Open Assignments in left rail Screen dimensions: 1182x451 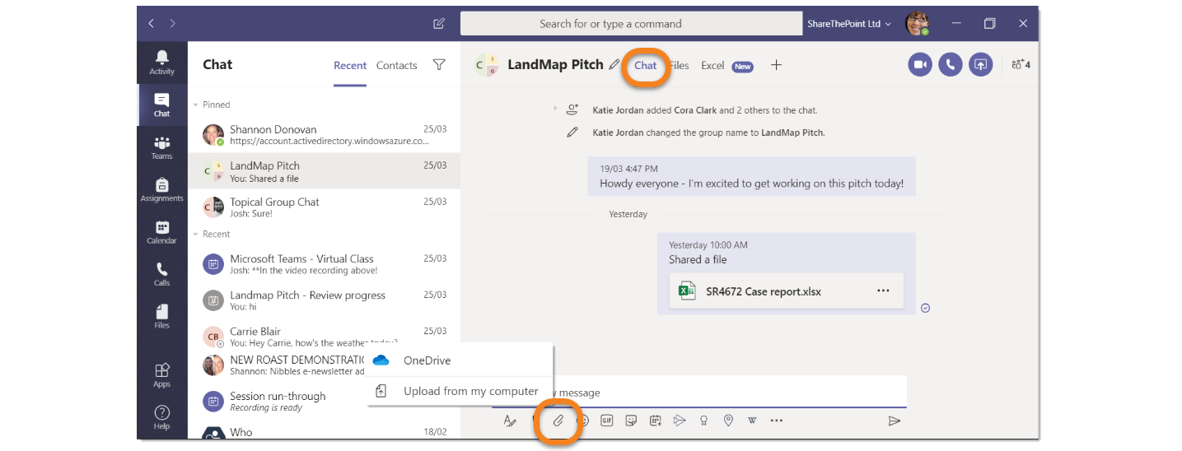[x=162, y=189]
